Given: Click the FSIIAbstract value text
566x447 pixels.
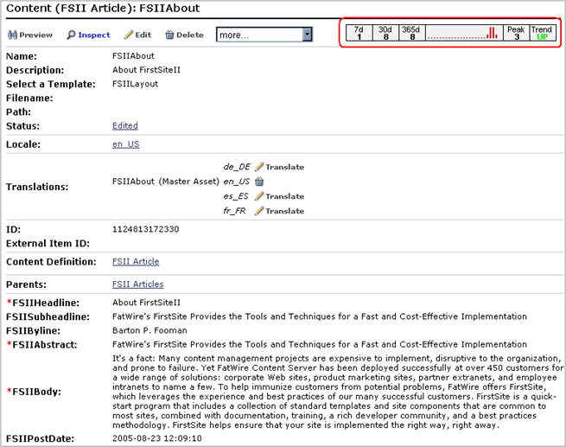Looking at the screenshot, I should (320, 344).
